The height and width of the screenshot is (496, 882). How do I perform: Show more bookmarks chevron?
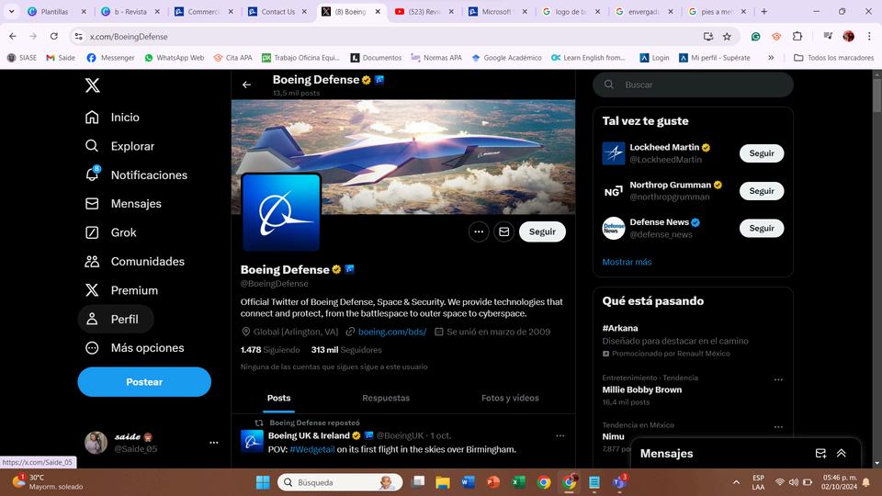click(x=771, y=58)
